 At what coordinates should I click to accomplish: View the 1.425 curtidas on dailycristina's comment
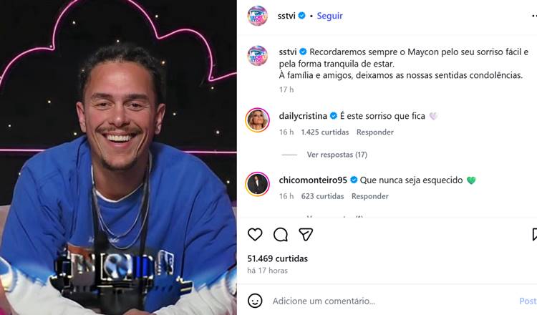pos(325,132)
